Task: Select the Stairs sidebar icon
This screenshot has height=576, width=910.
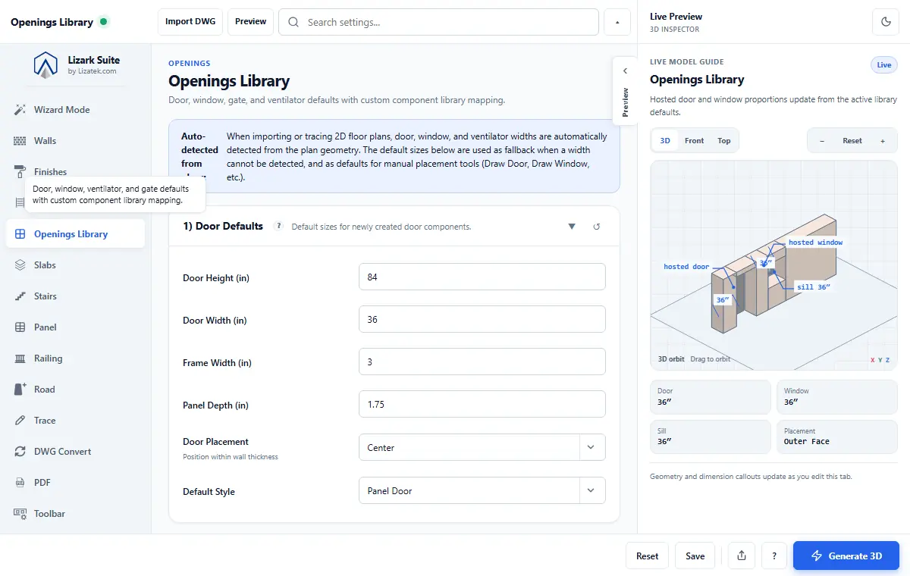Action: click(x=20, y=296)
